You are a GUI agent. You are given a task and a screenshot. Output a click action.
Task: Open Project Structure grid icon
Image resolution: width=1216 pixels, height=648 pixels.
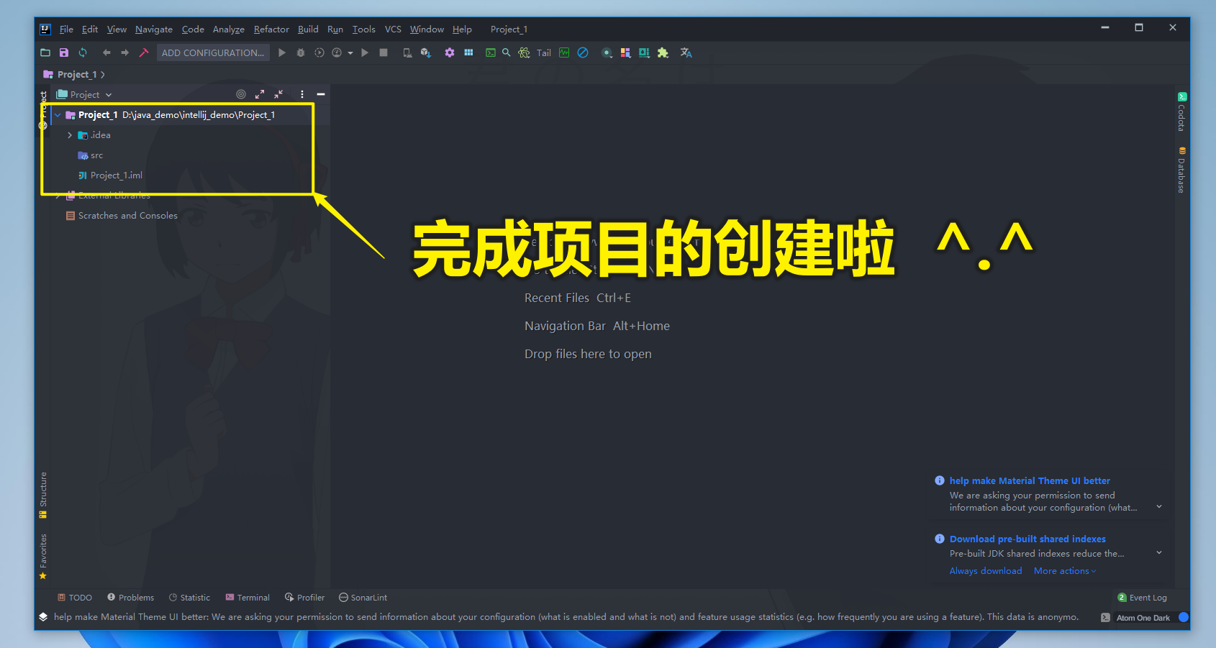[x=468, y=53]
